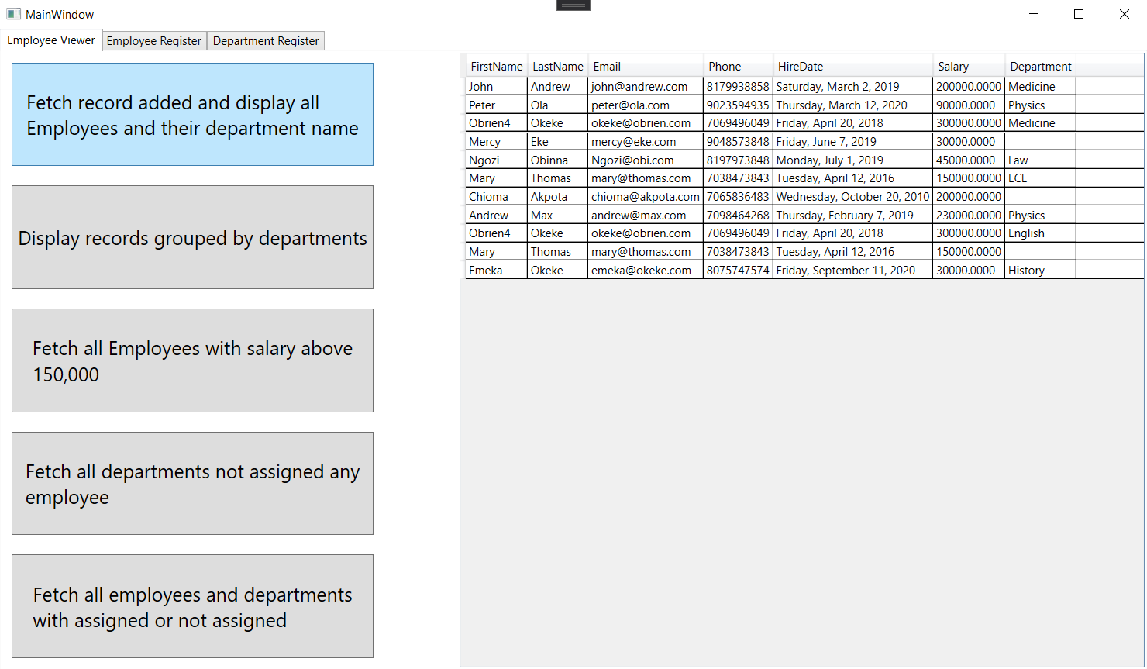Select hire date Monday, July 1, 2019
Viewport: 1147px width, 669px height.
point(852,160)
